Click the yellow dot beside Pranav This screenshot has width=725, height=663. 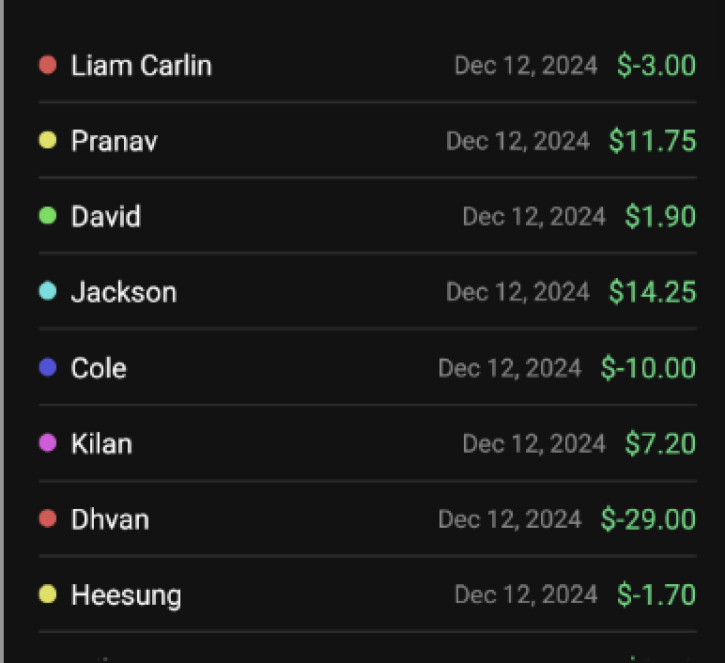click(x=48, y=140)
